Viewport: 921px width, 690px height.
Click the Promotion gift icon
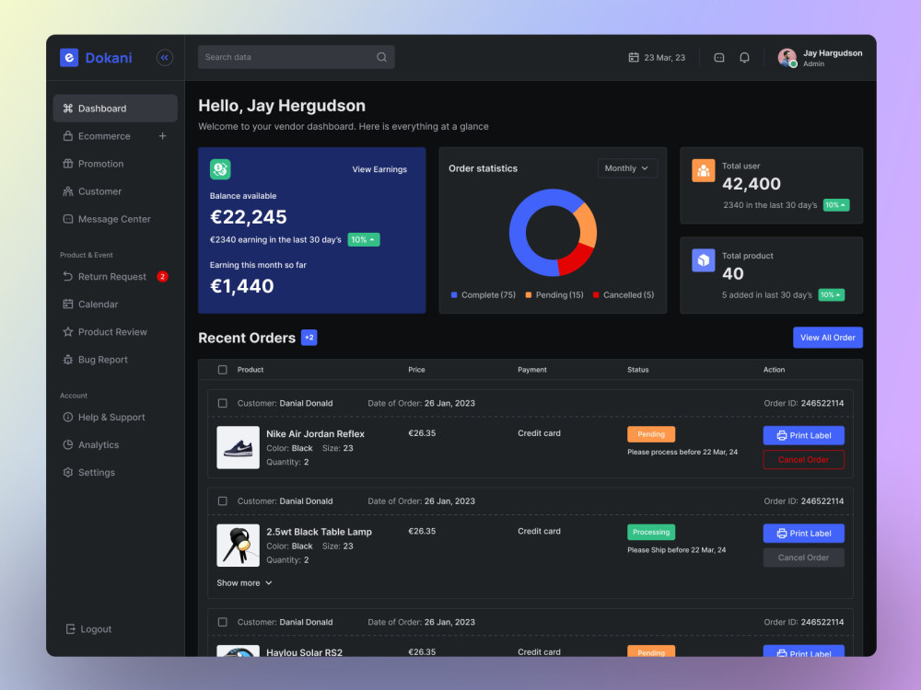tap(68, 164)
